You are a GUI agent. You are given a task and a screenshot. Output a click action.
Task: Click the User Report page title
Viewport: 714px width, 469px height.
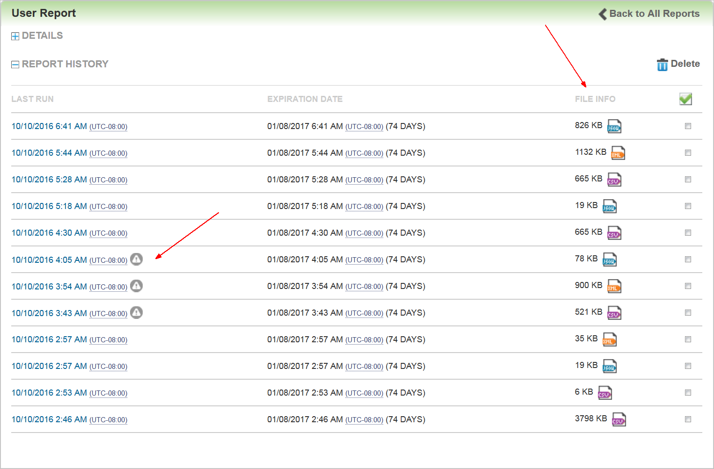pyautogui.click(x=44, y=13)
